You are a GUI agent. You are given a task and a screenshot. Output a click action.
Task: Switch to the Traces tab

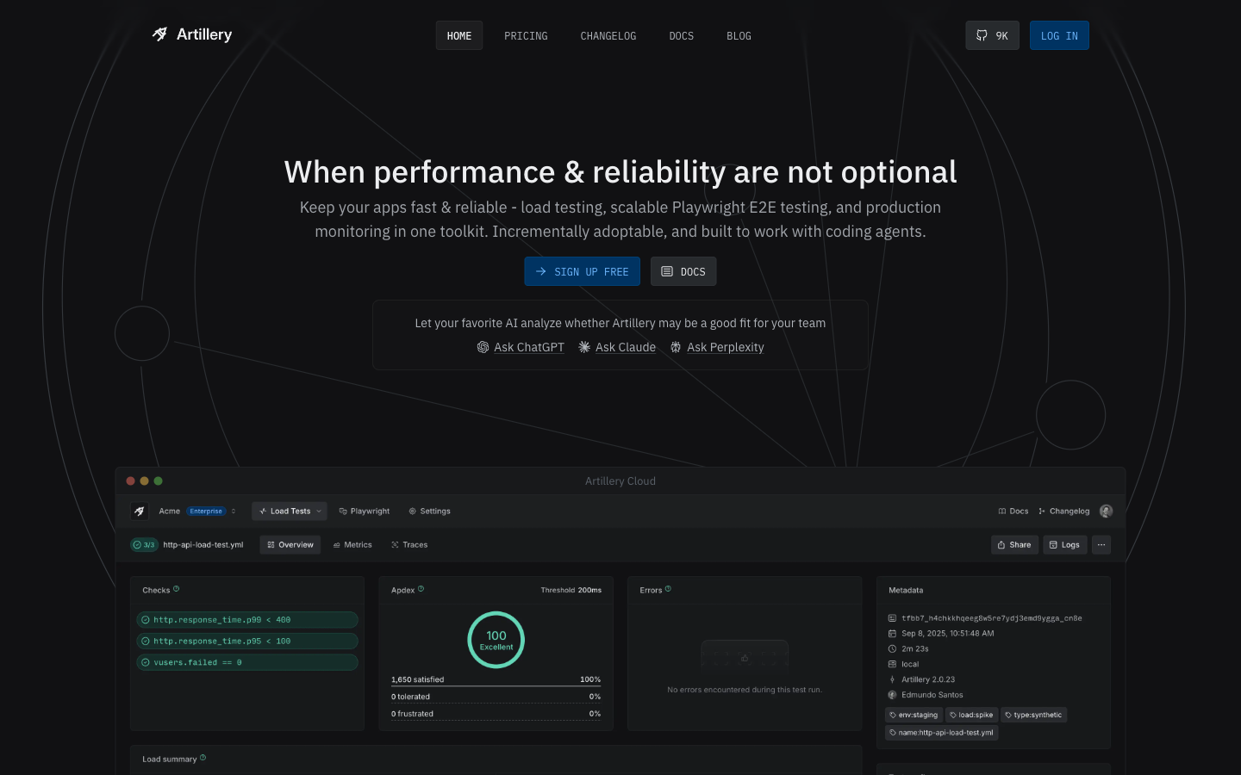(x=409, y=545)
